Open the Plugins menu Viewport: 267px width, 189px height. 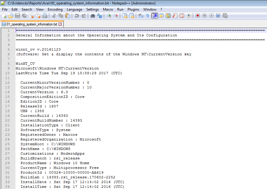[x=133, y=9]
